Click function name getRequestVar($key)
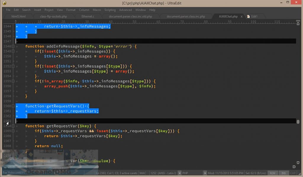Image resolution: width=303 pixels, height=177 pixels. 69,126
